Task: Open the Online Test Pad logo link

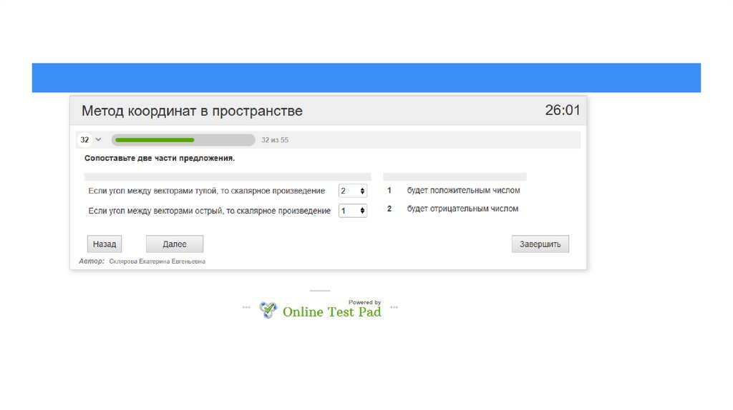Action: (331, 311)
